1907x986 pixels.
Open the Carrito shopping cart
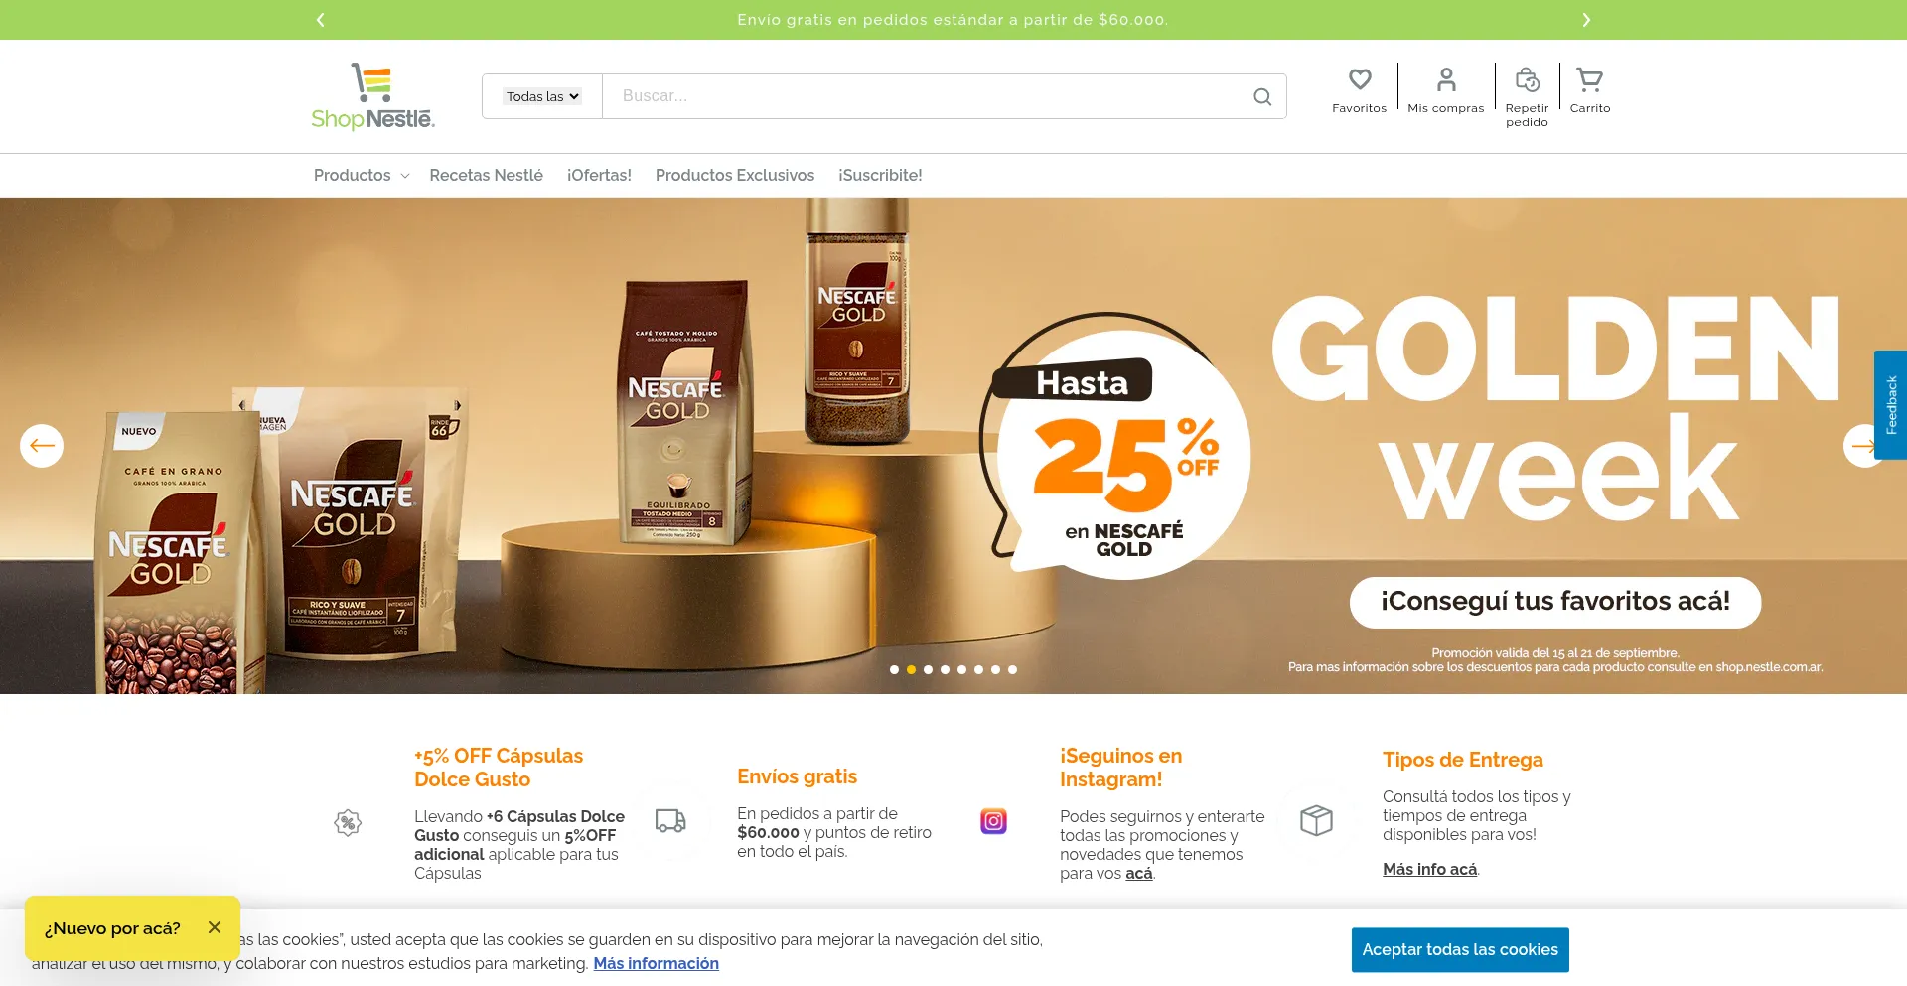coord(1590,79)
